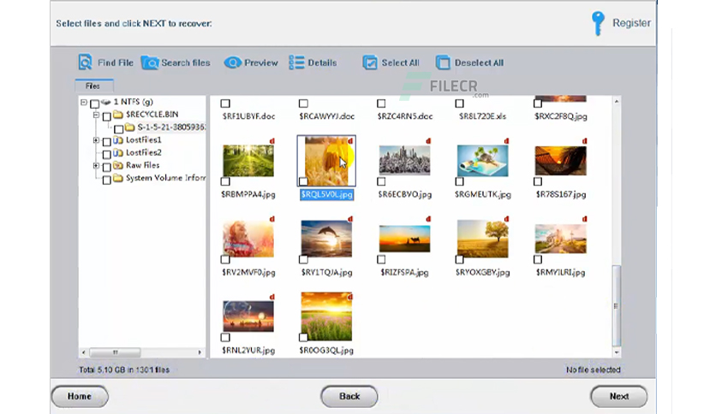Click the file list scroll-up arrow
716x414 pixels.
pos(617,101)
